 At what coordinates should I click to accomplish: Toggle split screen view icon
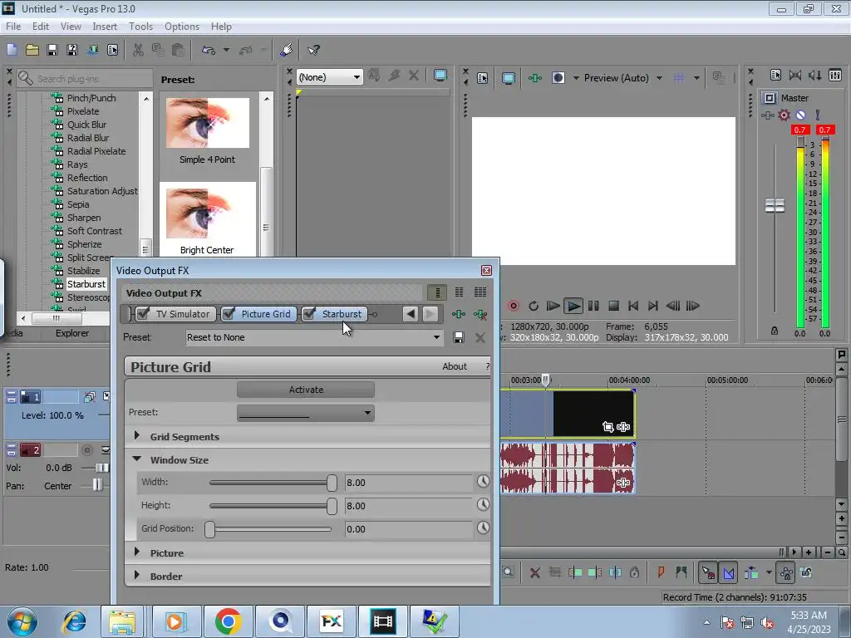pyautogui.click(x=558, y=78)
